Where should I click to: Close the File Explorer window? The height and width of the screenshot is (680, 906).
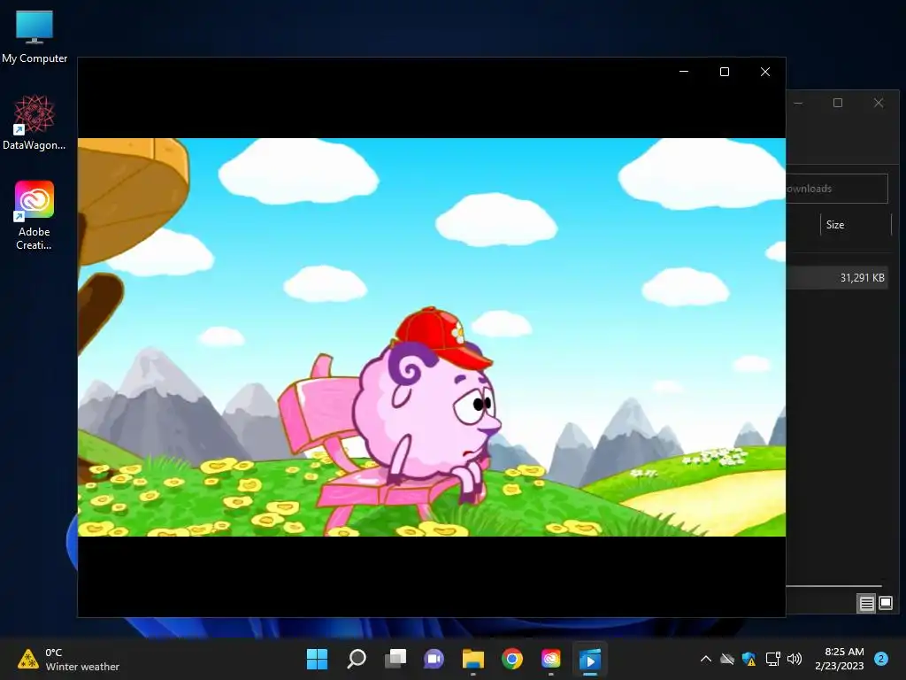[x=879, y=103]
